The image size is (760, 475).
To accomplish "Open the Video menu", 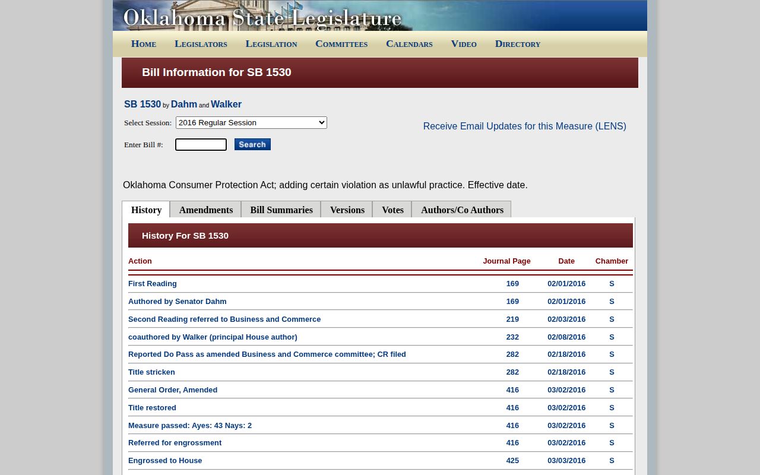I will (x=464, y=44).
